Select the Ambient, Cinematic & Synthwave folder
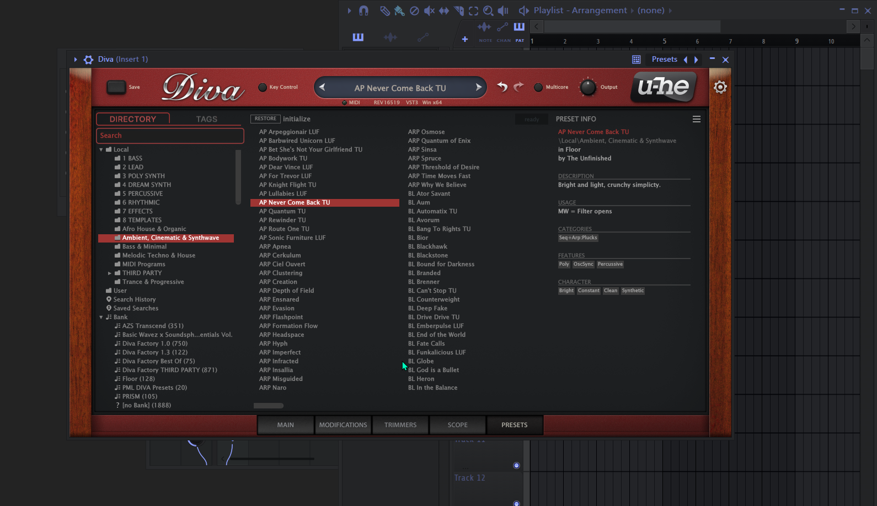This screenshot has width=877, height=506. tap(166, 238)
